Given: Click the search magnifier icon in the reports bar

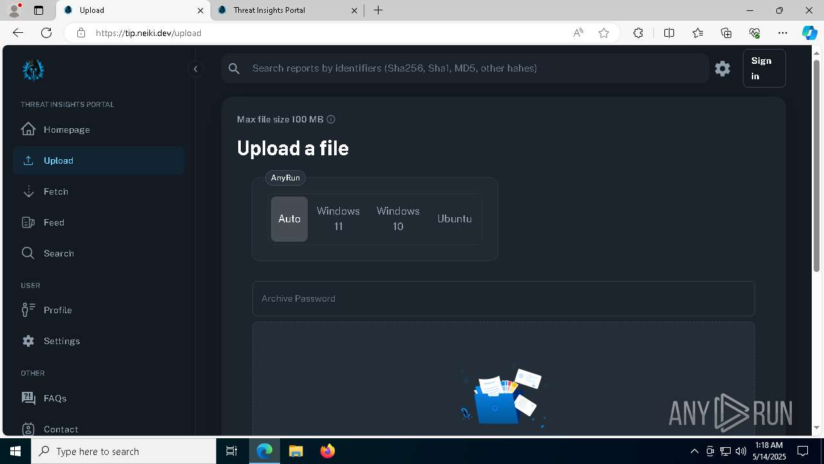Looking at the screenshot, I should pos(234,68).
